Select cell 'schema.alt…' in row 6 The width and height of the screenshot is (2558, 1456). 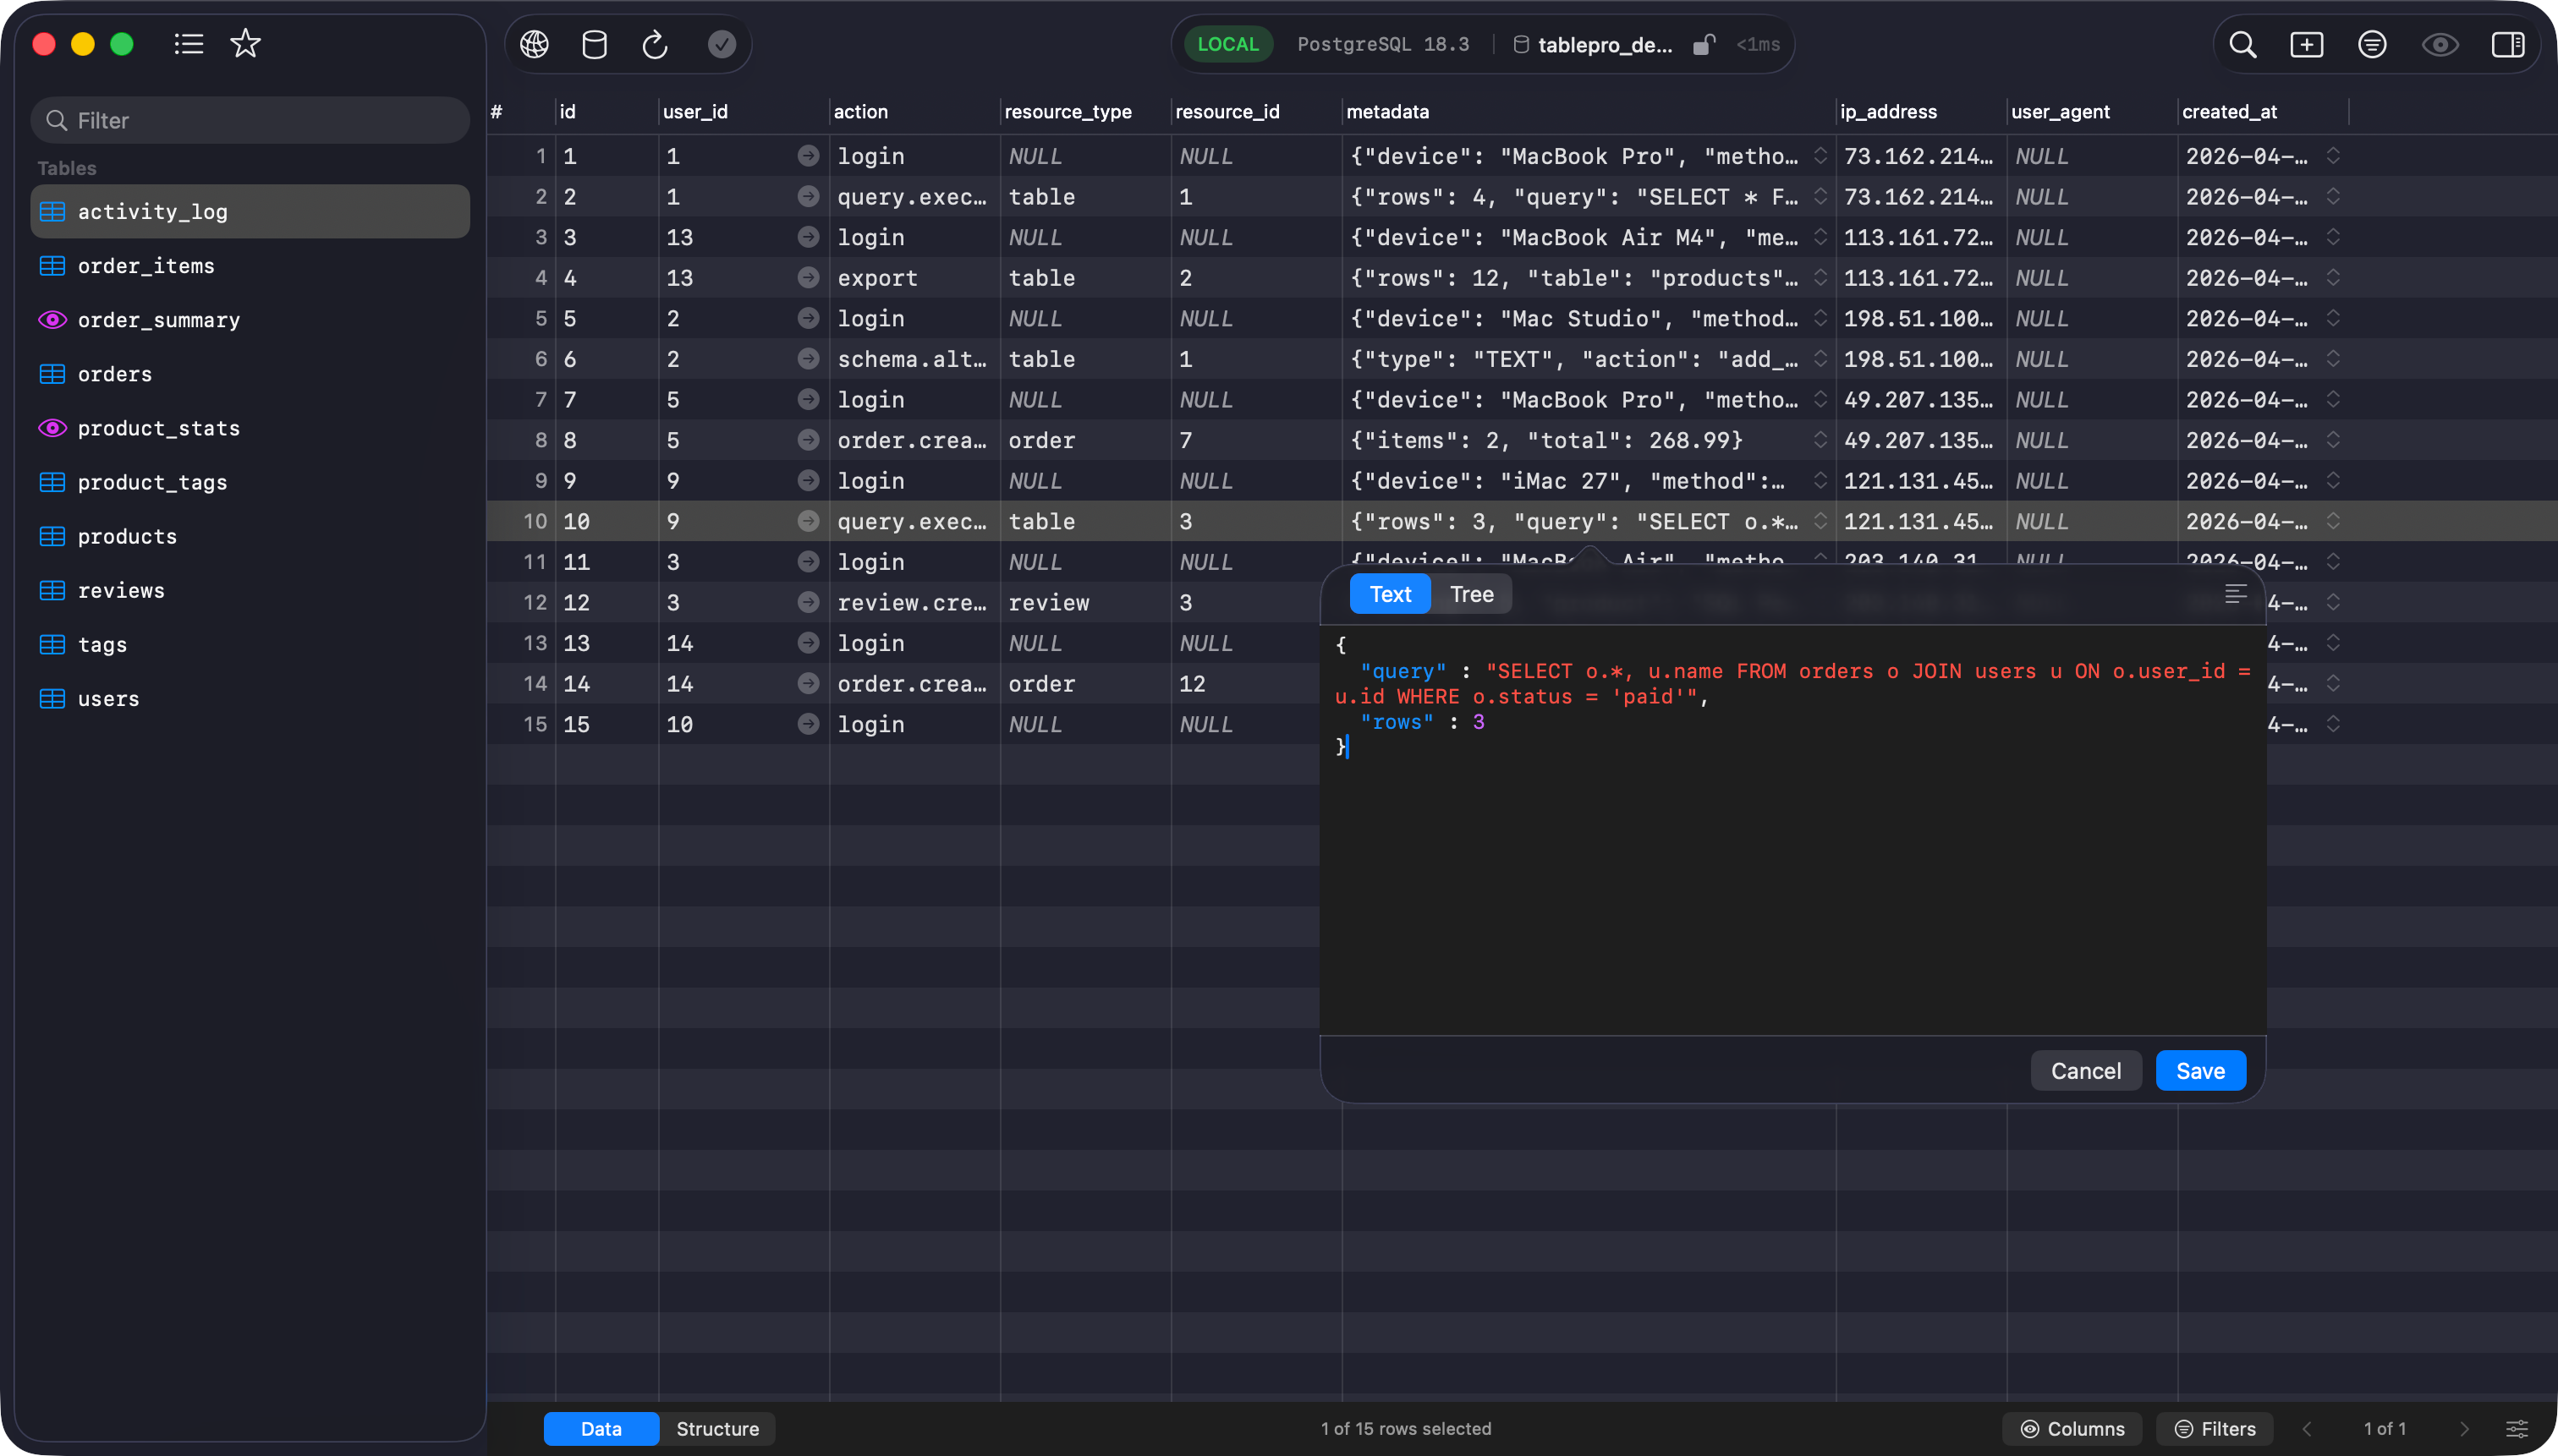(913, 359)
